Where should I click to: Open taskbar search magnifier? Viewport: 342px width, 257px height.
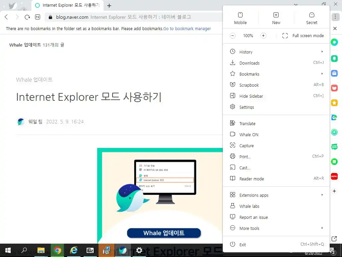click(24, 250)
